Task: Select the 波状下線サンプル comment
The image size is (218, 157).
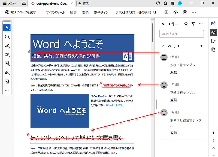Action: 183,65
